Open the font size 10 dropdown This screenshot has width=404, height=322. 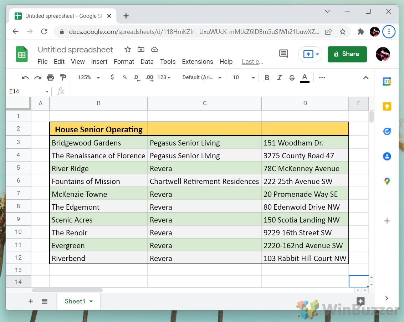point(244,77)
